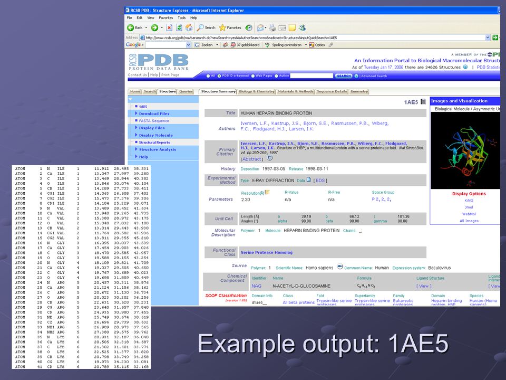
Task: Open the Edit menu
Action: (139, 18)
